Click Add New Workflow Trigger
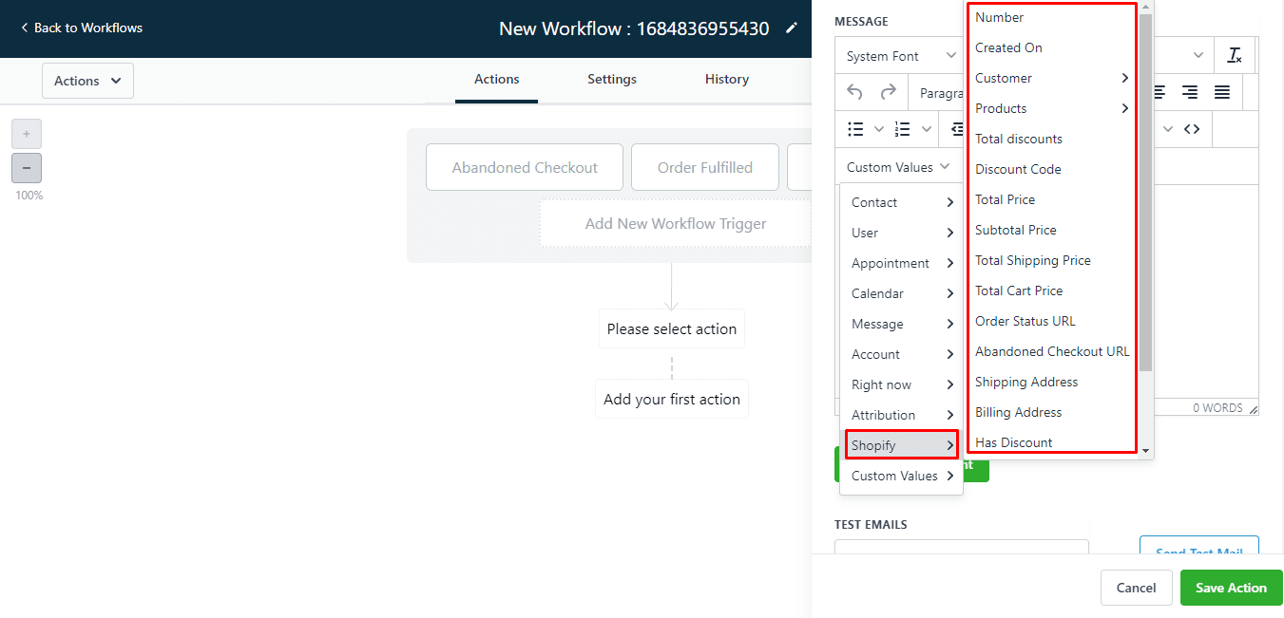Image resolution: width=1284 pixels, height=618 pixels. tap(675, 224)
